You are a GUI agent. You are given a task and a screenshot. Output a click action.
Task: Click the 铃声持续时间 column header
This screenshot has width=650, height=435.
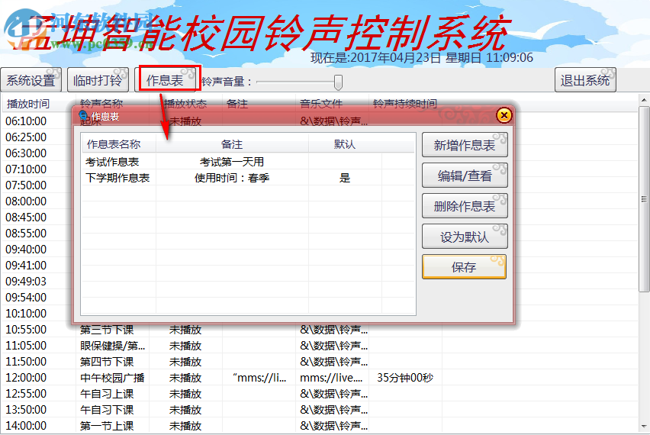coord(405,104)
